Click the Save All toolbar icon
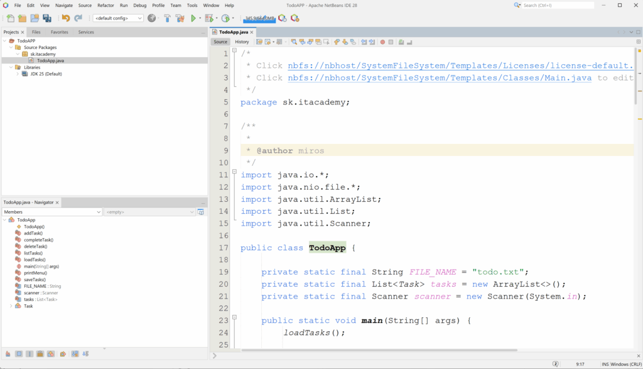Image resolution: width=643 pixels, height=369 pixels. (47, 18)
